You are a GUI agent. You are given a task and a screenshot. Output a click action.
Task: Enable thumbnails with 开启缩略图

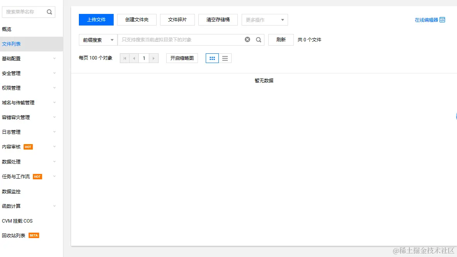(182, 58)
